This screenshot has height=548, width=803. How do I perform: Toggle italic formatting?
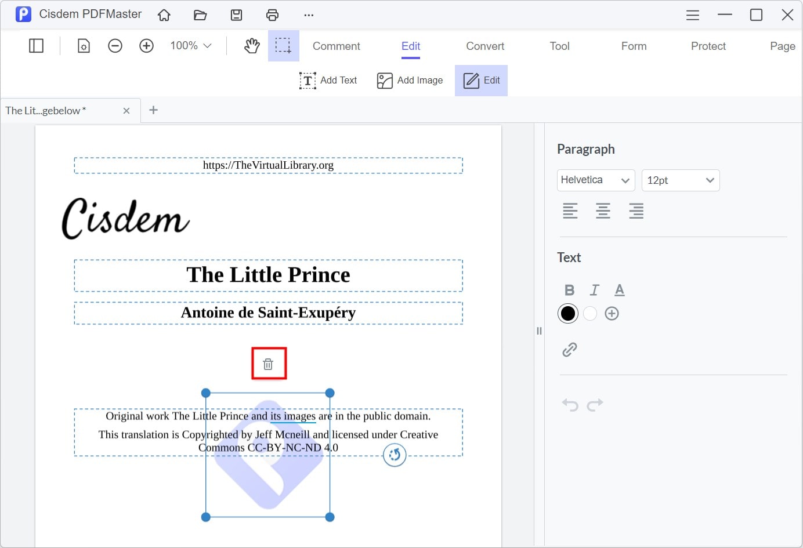(x=594, y=290)
